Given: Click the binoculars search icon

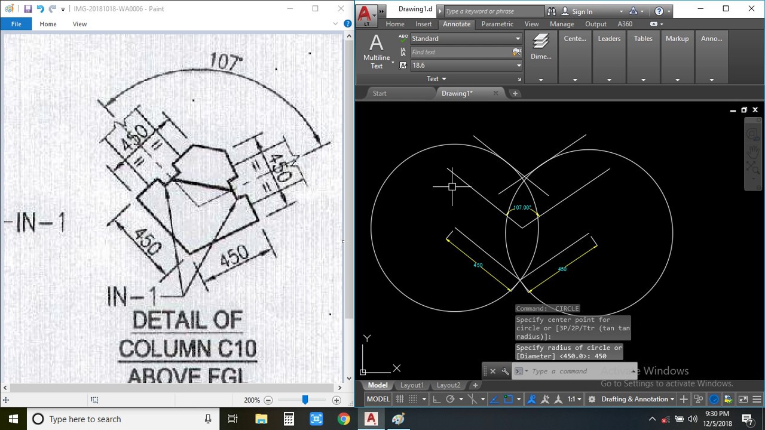Looking at the screenshot, I should [x=551, y=11].
